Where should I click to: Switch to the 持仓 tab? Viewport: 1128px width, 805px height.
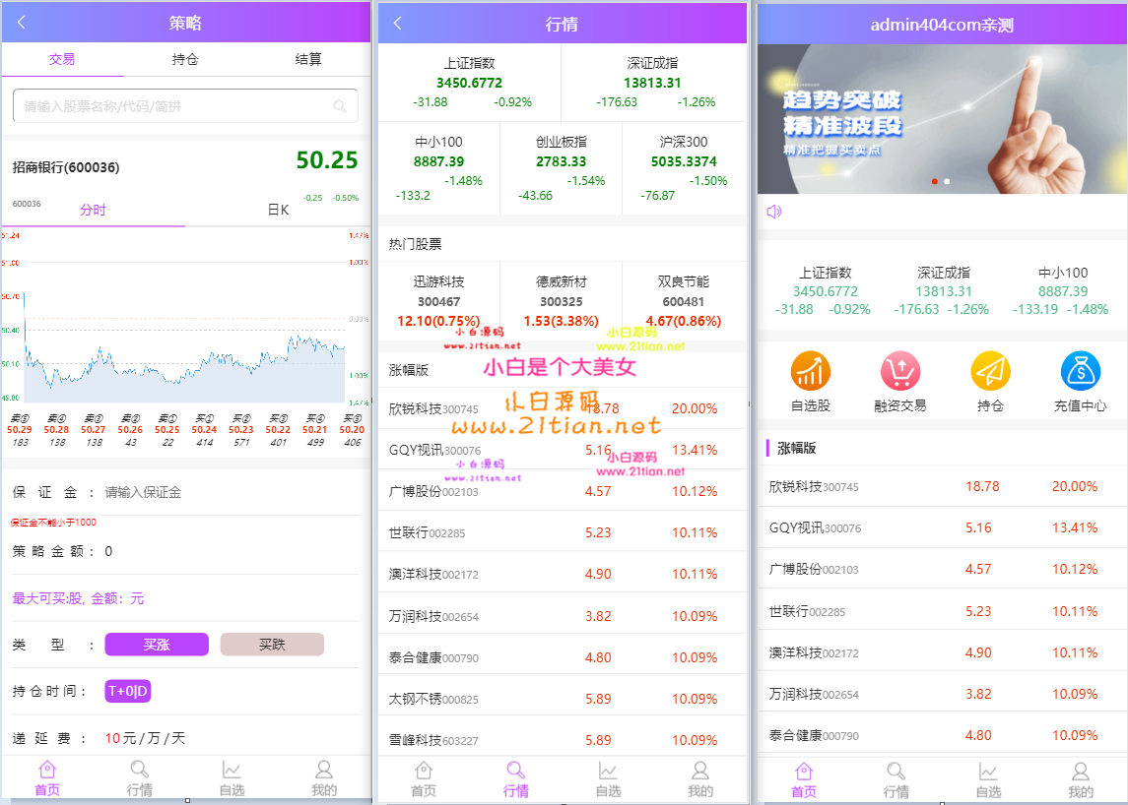(x=185, y=59)
